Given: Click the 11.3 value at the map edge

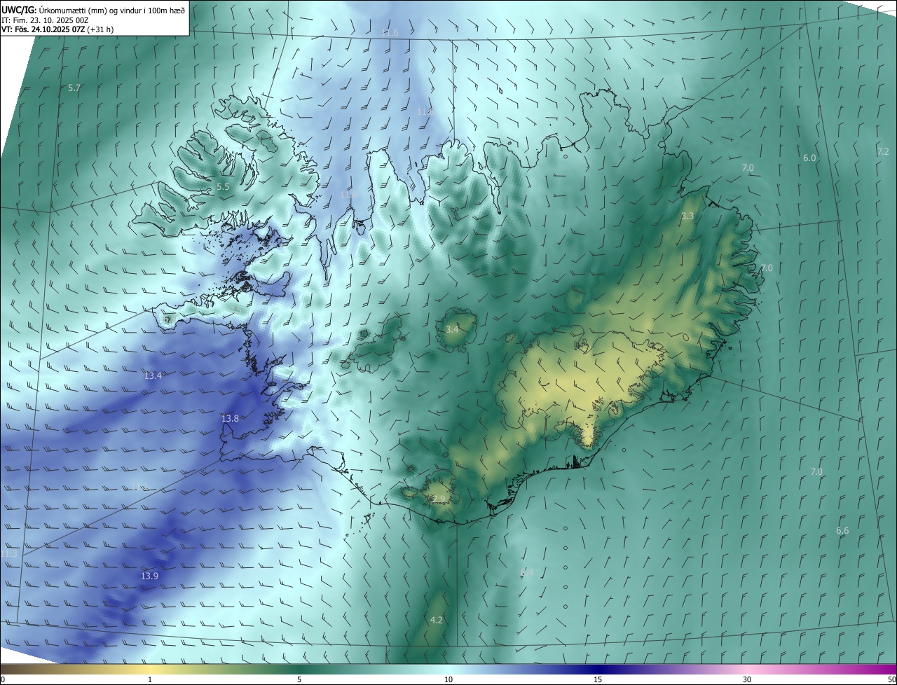Looking at the screenshot, I should (8, 554).
